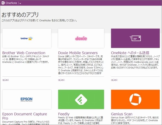Click the subtitle これらのアプリおよびデバイスを使って text
162x125 pixels.
point(39,21)
